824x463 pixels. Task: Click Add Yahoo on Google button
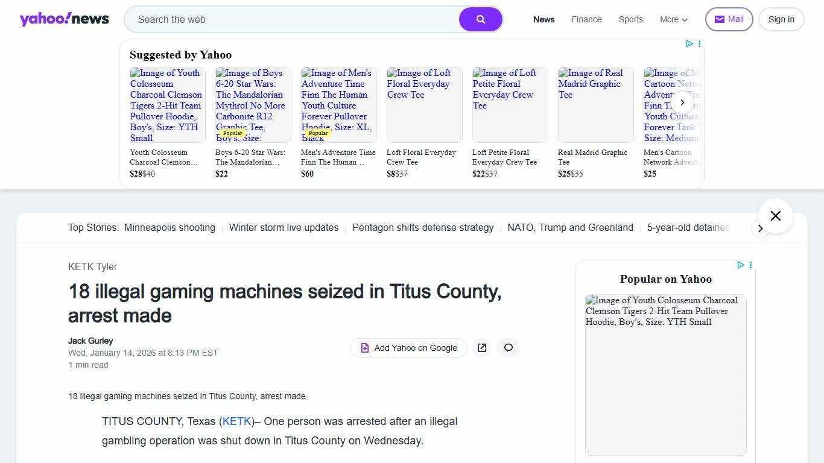click(x=408, y=348)
